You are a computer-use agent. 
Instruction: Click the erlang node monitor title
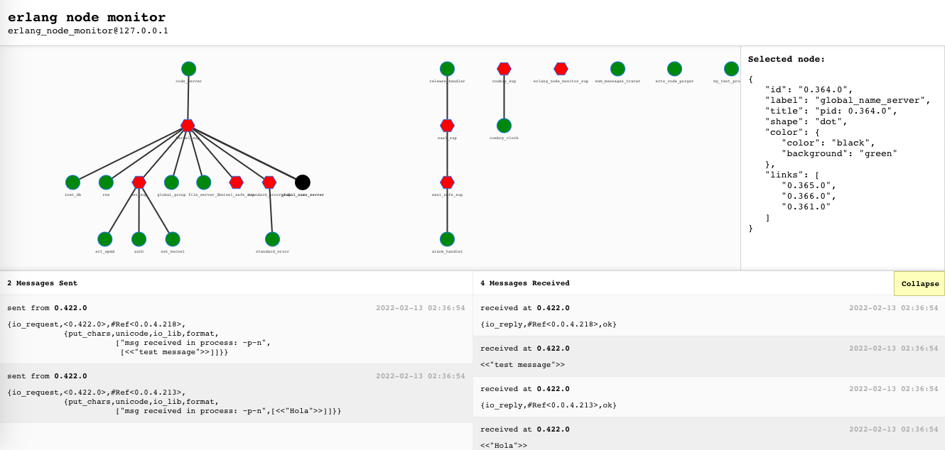[87, 17]
